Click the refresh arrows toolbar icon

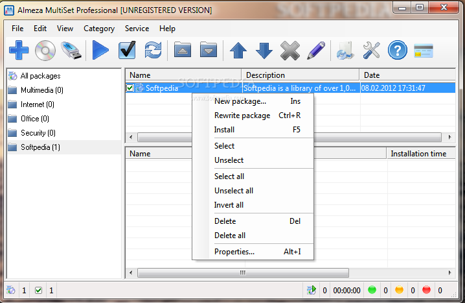click(x=153, y=50)
